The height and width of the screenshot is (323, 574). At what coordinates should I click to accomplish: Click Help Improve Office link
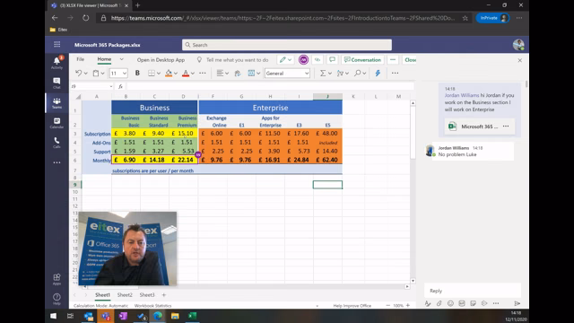[352, 305]
